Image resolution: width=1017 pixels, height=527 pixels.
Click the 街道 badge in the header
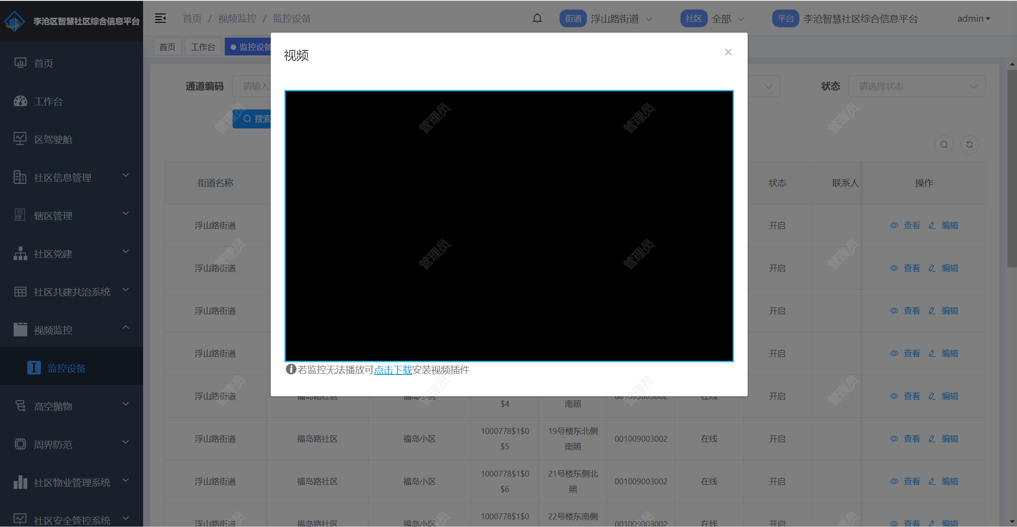[x=573, y=19]
